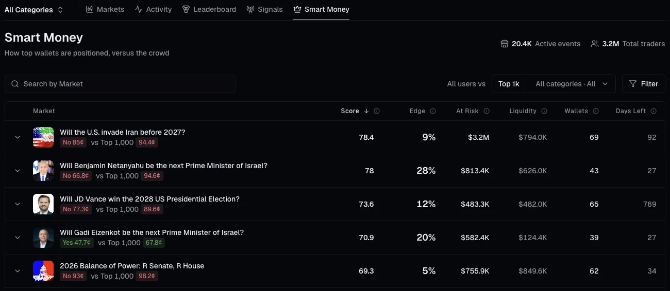670x291 pixels.
Task: Click the 769 days left value
Action: point(650,204)
